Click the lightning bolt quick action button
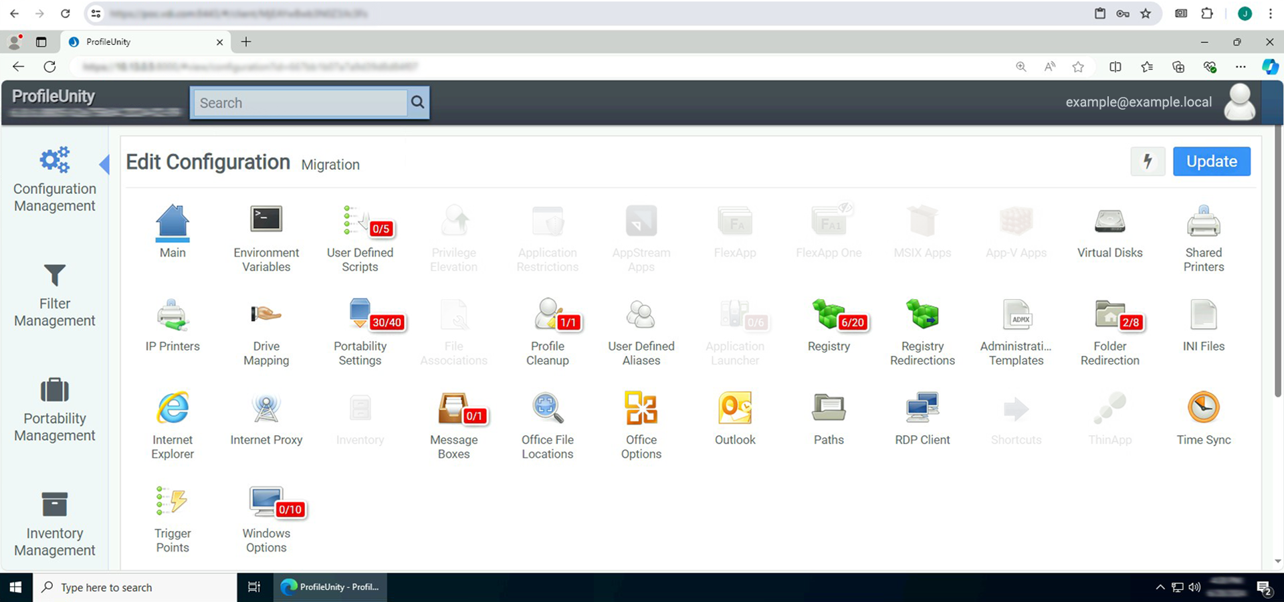This screenshot has width=1284, height=602. pyautogui.click(x=1148, y=161)
